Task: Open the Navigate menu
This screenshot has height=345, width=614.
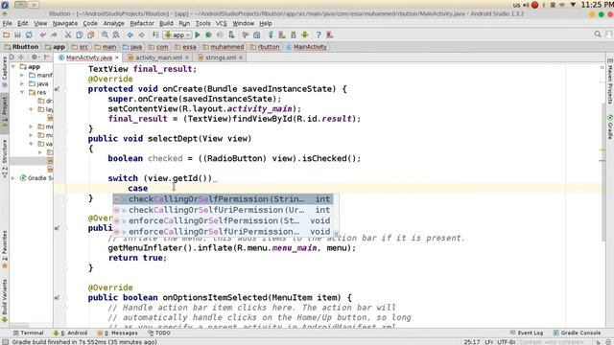Action: [x=65, y=23]
